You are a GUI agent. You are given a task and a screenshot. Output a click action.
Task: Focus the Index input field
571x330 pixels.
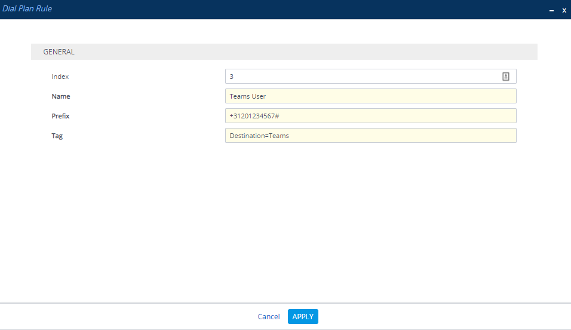[358, 77]
